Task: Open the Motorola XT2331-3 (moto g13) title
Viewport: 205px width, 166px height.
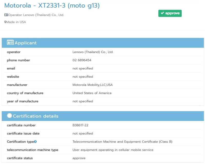Action: click(x=52, y=5)
